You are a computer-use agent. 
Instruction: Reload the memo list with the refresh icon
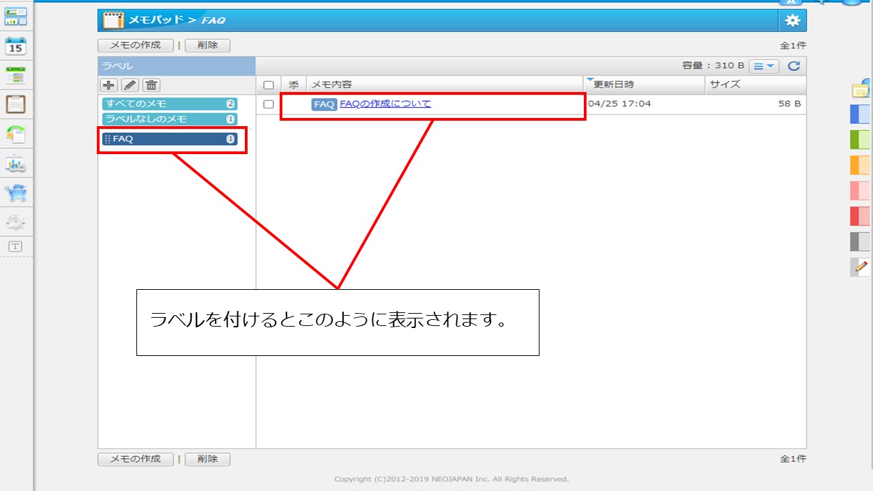793,66
